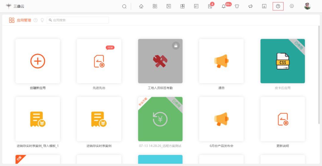This screenshot has height=166, width=322.
Task: Open the 先进先出 app tile
Action: pyautogui.click(x=99, y=61)
